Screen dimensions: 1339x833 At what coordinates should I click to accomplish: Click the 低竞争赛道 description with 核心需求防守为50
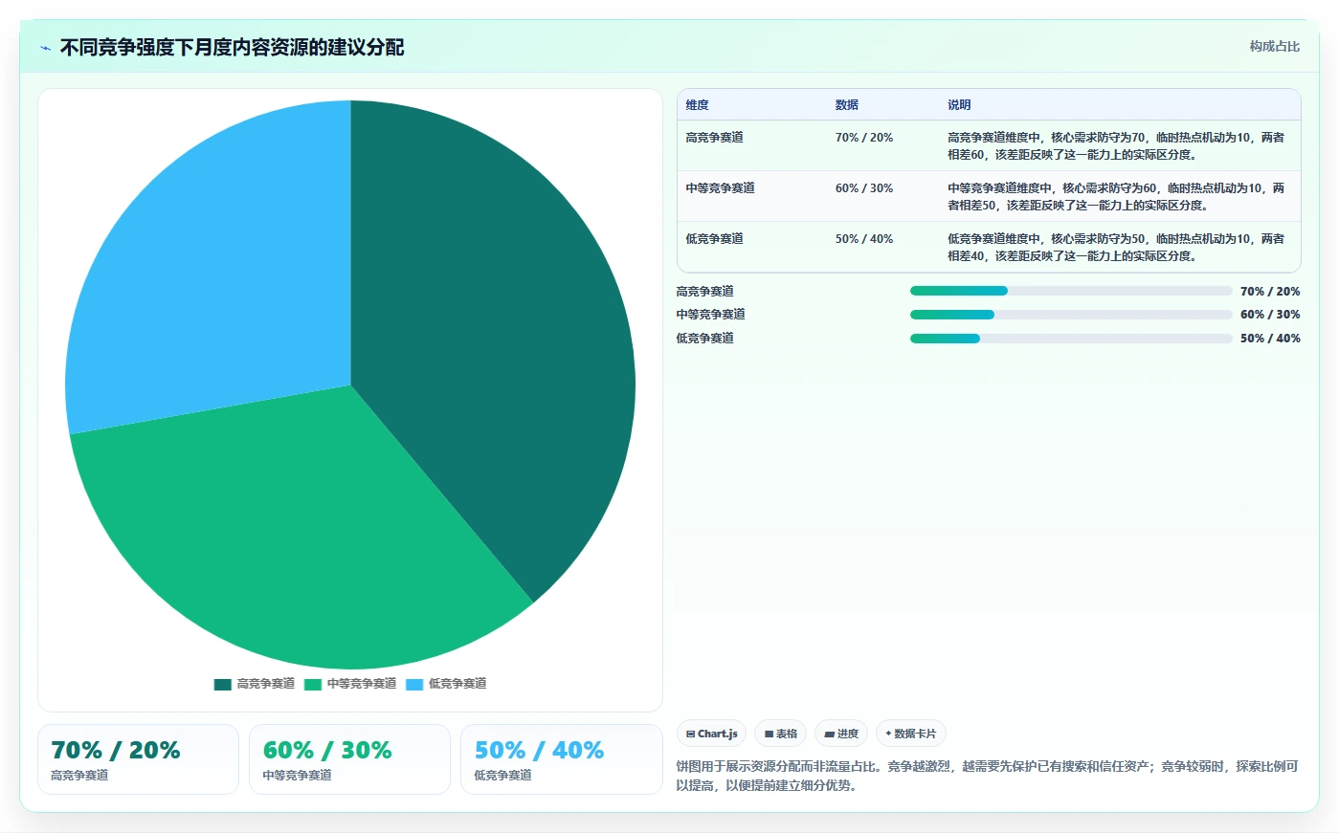pos(1116,248)
